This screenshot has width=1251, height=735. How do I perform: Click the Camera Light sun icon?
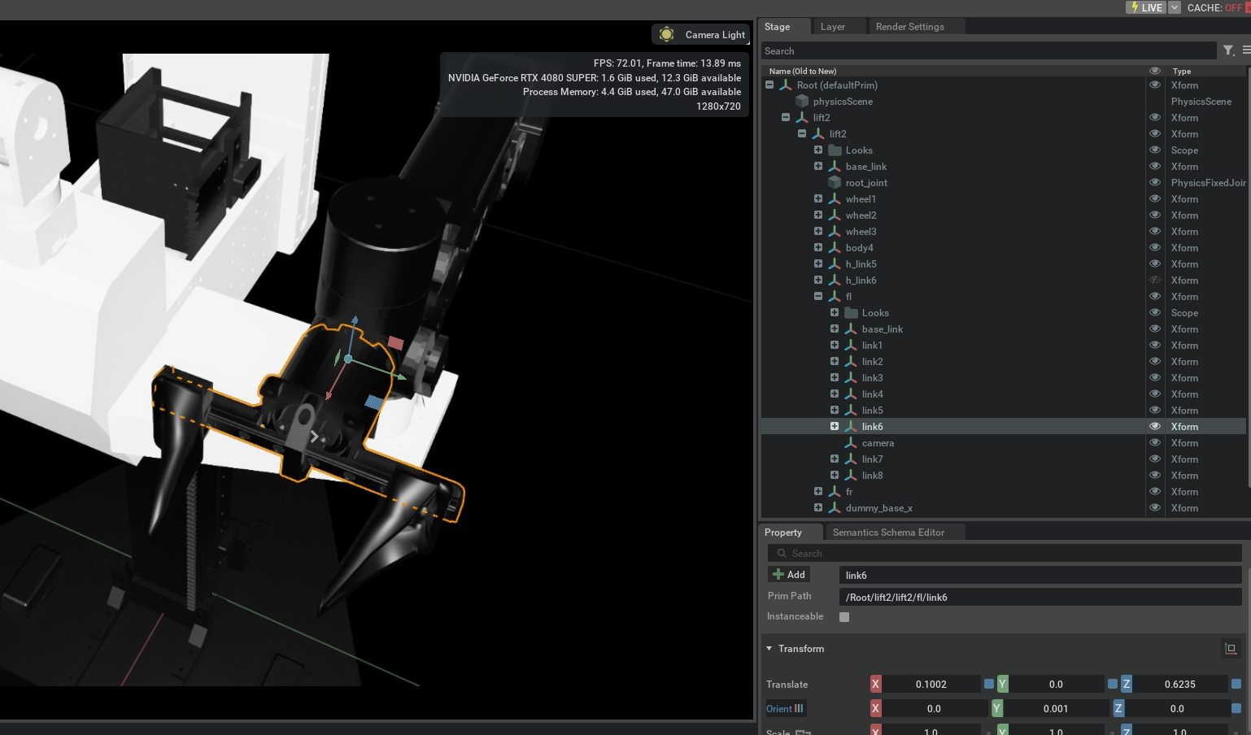667,34
